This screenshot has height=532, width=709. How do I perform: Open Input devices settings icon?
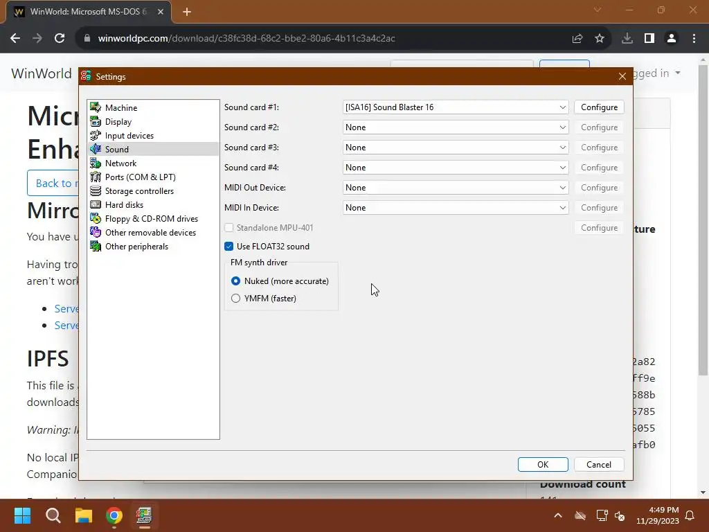96,135
